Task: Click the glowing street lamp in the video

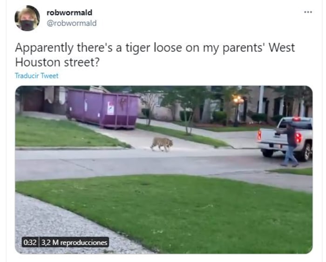Action: pos(238,100)
